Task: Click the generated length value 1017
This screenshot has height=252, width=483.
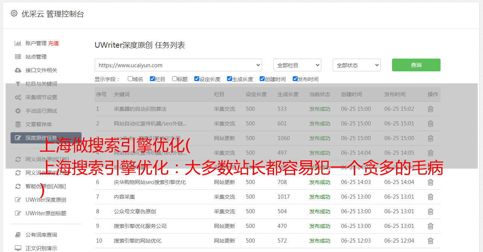Action: pyautogui.click(x=284, y=197)
